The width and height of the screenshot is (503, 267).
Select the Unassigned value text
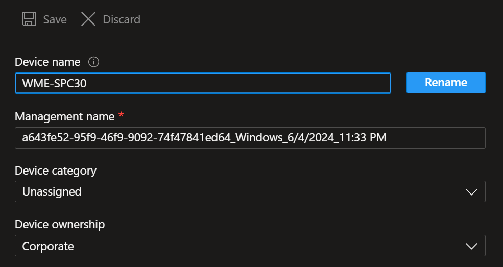tap(52, 192)
